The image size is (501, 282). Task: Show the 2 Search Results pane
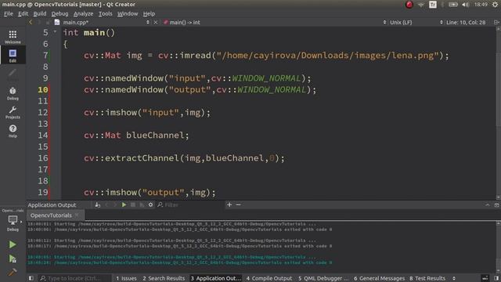(164, 278)
